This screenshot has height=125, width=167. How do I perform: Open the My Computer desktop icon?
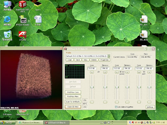pos(8,6)
